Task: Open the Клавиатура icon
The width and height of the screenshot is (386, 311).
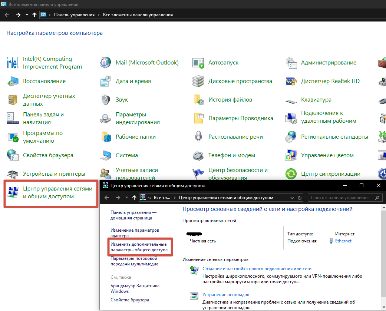Action: coord(291,101)
